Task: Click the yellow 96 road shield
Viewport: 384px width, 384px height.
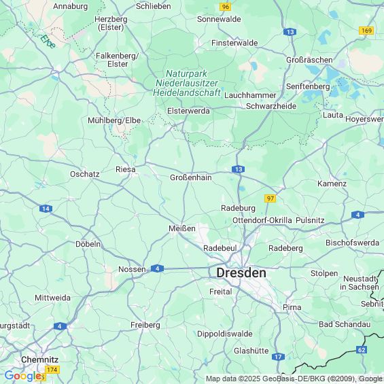Action: tap(226, 7)
